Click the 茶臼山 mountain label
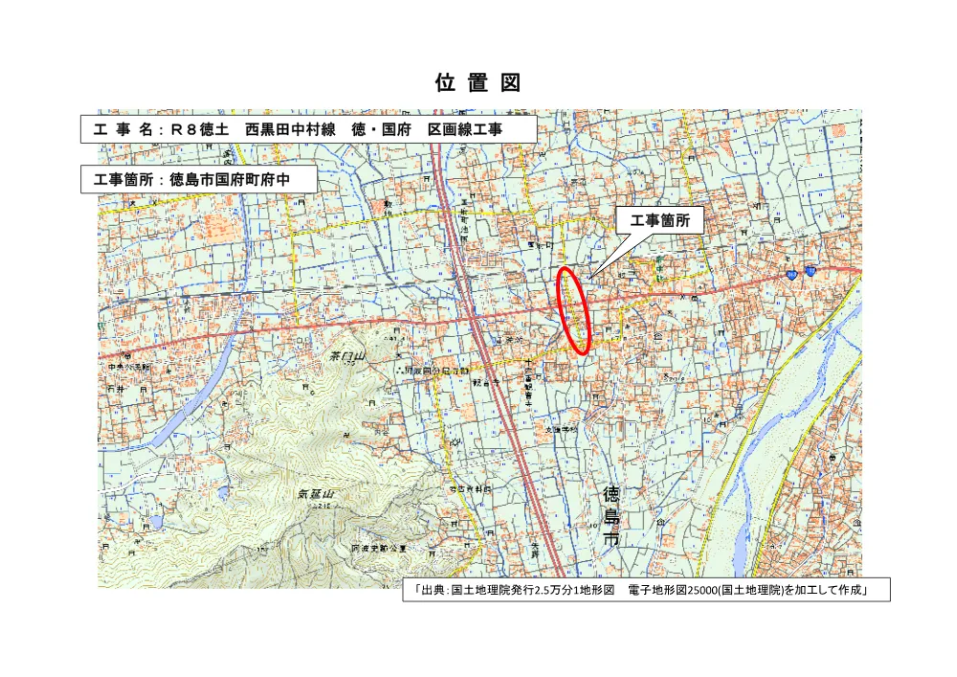 point(347,356)
